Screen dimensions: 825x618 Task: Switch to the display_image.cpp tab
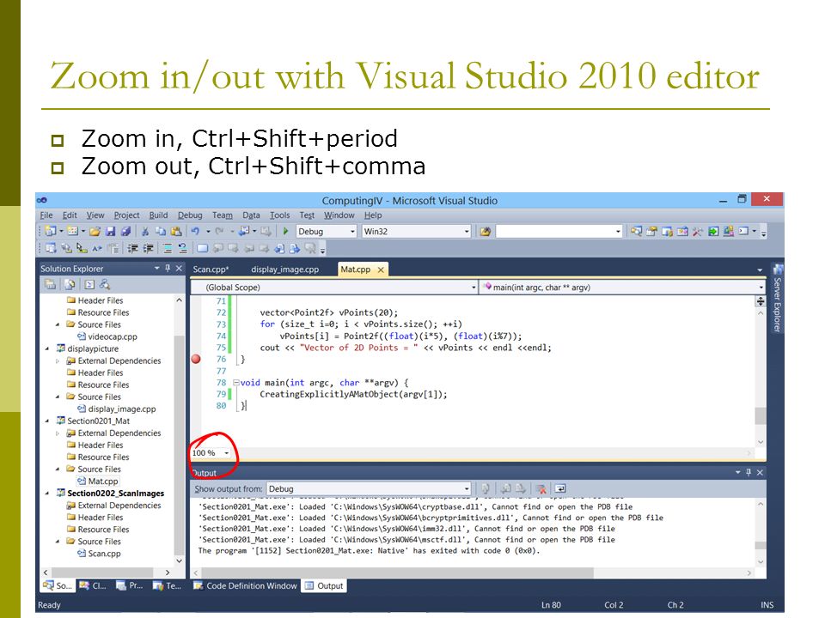click(x=284, y=269)
